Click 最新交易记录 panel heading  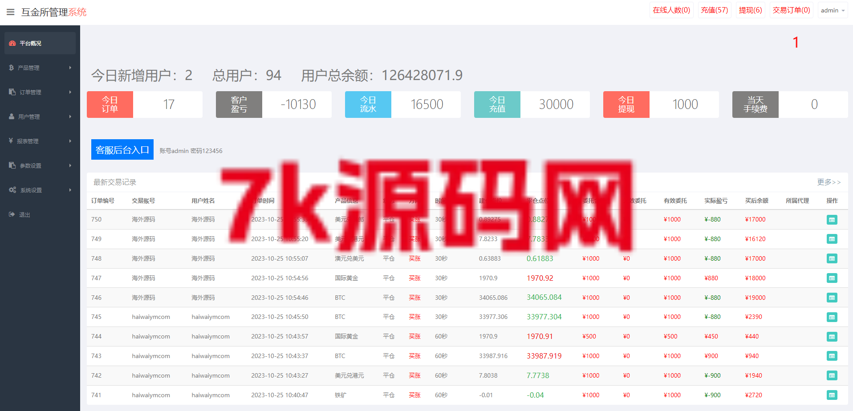tap(115, 182)
